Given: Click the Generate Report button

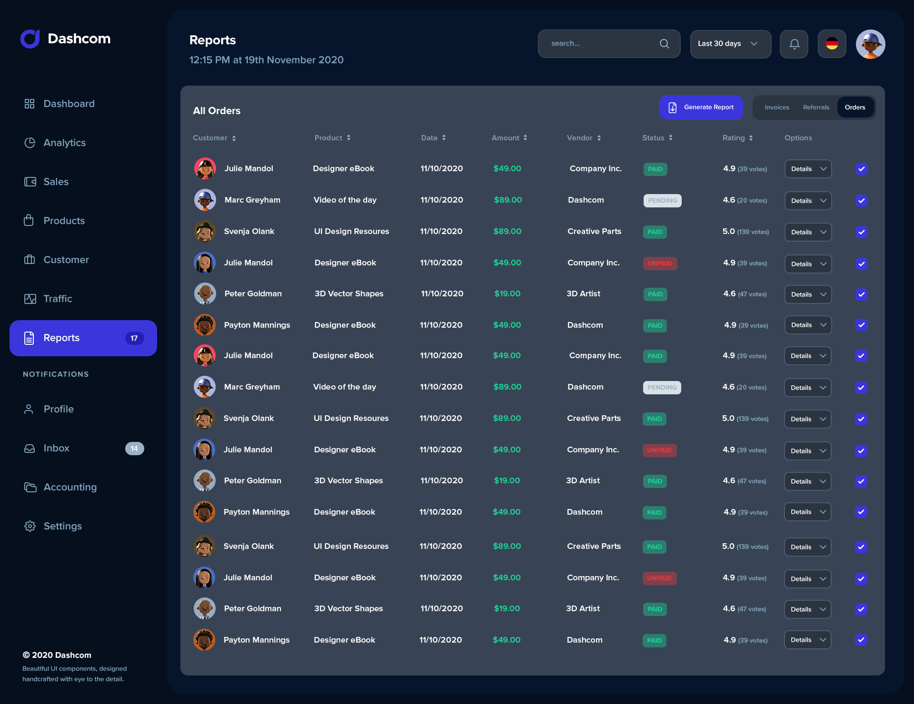Looking at the screenshot, I should (x=701, y=107).
